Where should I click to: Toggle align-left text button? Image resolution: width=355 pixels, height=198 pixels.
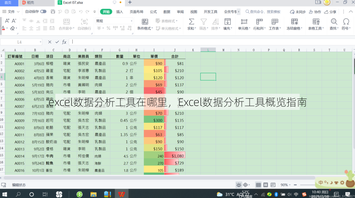(x=24, y=28)
